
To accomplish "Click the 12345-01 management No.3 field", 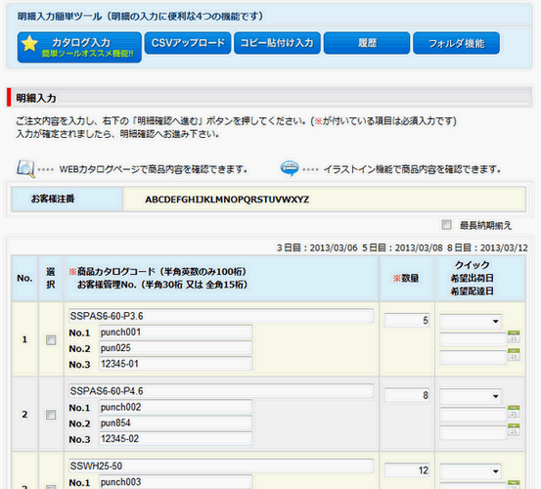I will point(176,364).
